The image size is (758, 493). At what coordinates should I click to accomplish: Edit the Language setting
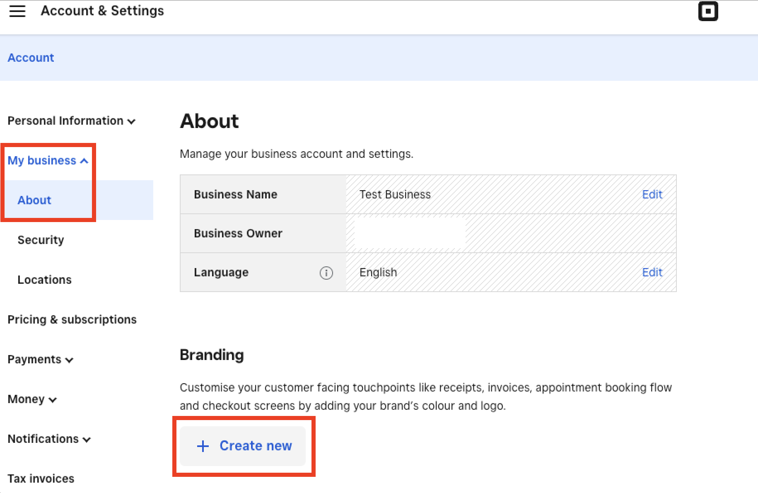[x=652, y=272]
